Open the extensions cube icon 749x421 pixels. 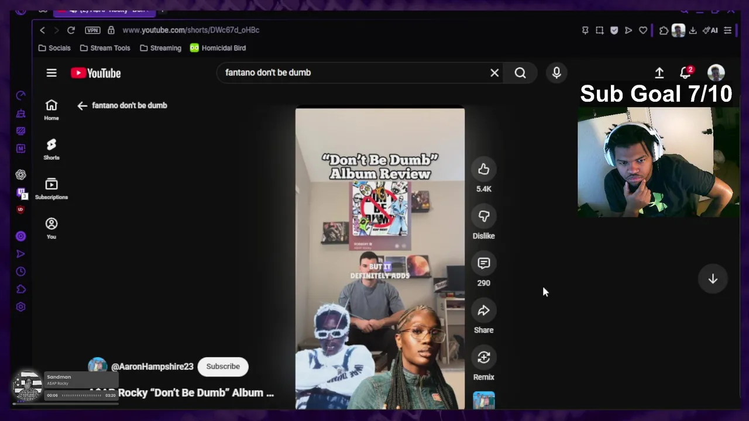(x=664, y=30)
